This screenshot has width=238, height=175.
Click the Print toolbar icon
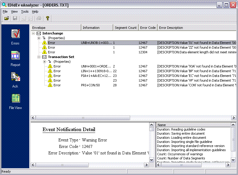pos(39,19)
